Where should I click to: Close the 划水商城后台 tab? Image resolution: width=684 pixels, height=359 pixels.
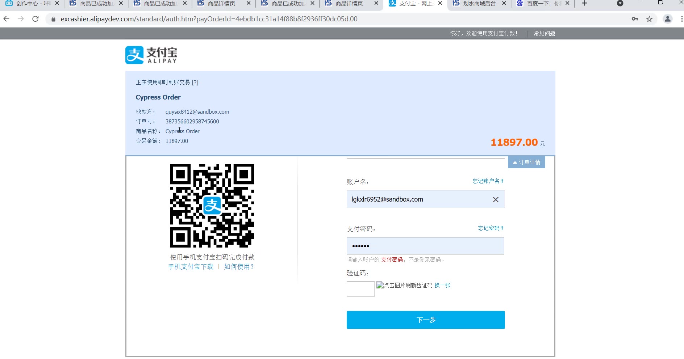coord(504,3)
